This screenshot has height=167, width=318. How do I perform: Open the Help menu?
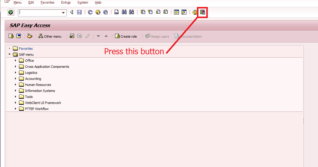click(98, 2)
